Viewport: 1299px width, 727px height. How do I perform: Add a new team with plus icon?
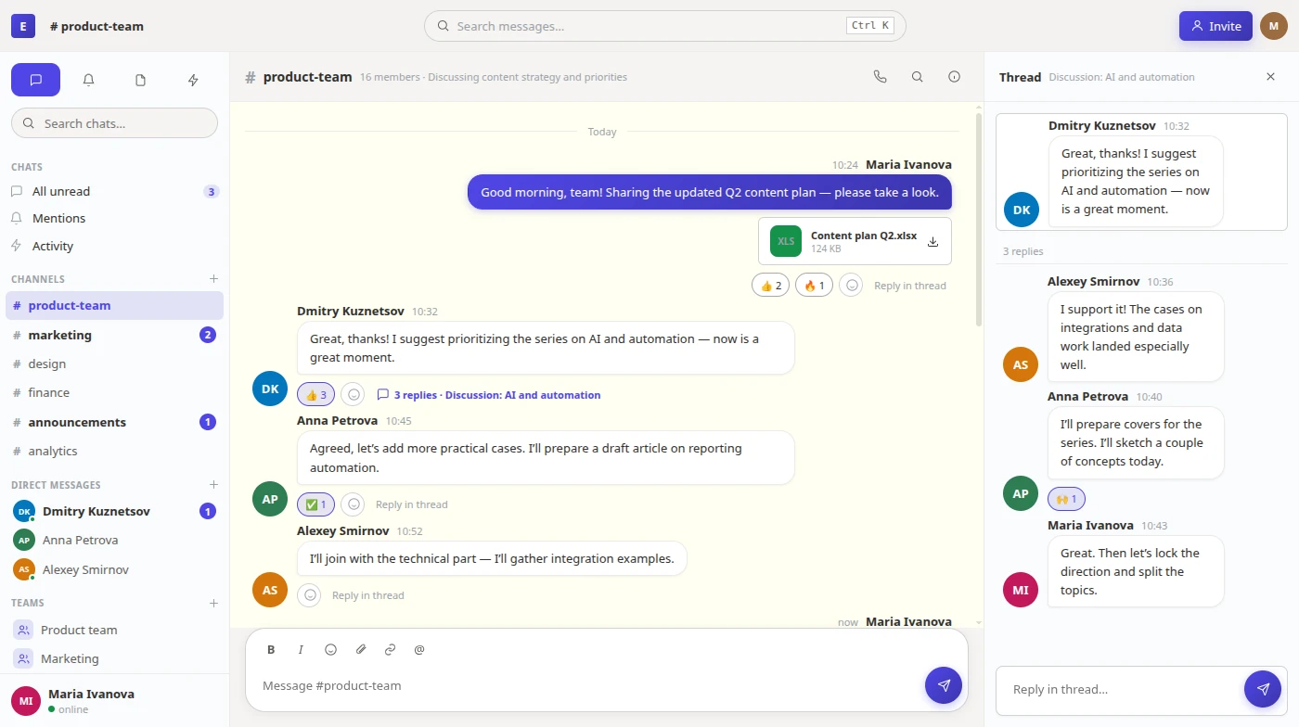213,603
